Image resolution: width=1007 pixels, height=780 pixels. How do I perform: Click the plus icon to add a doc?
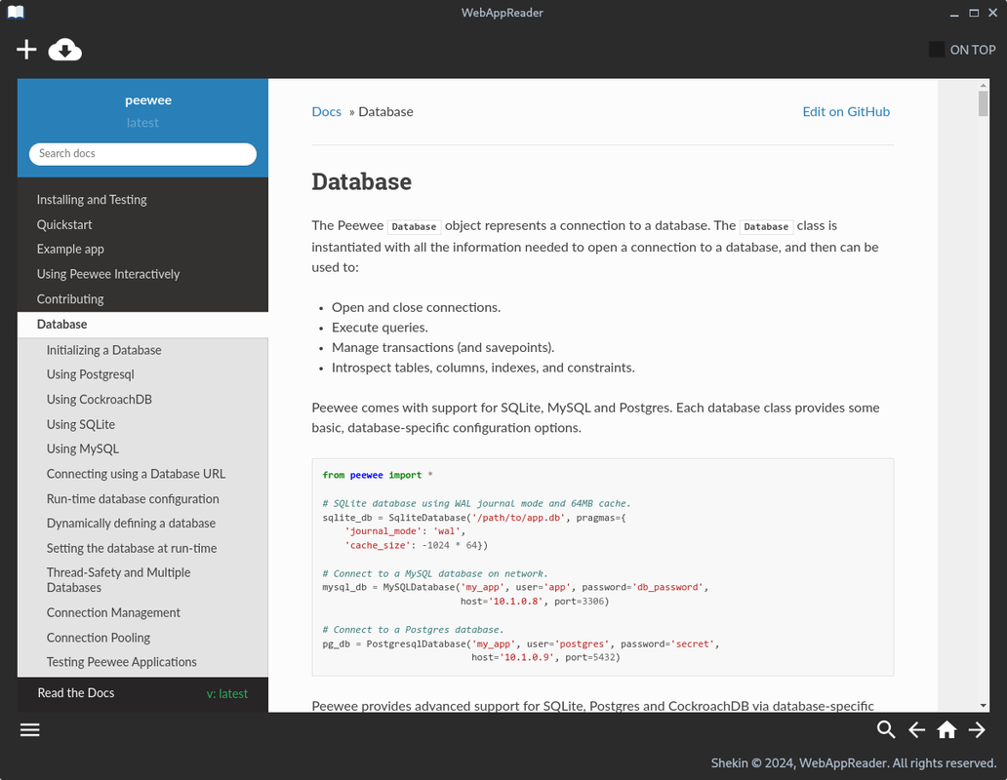pyautogui.click(x=26, y=50)
